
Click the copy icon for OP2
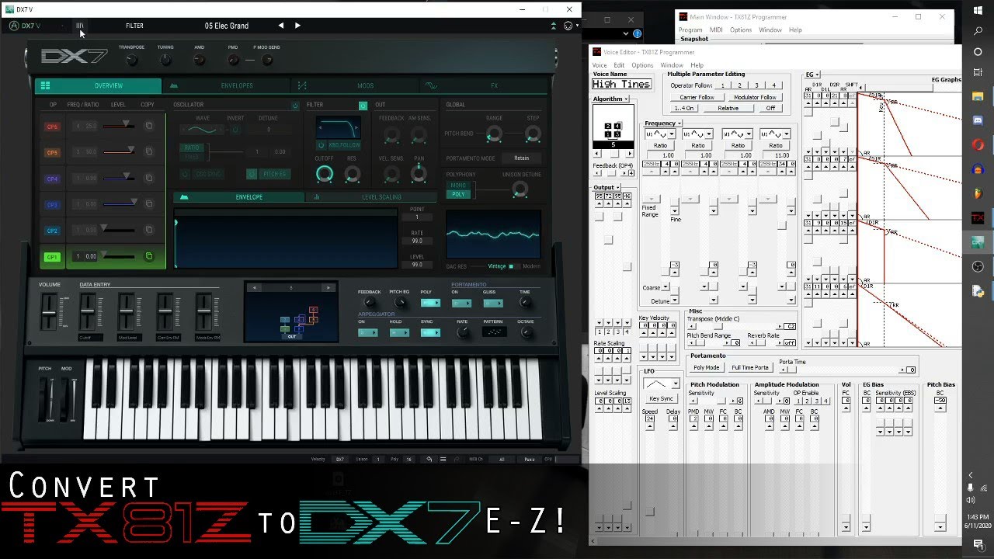[x=149, y=231]
